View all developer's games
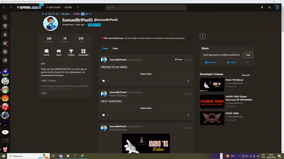Viewport: 284px width, 159px height. (246, 75)
